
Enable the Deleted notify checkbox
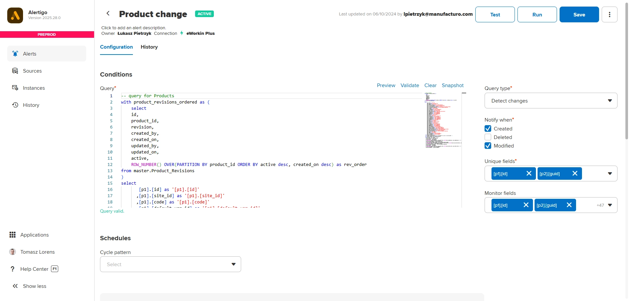(x=488, y=137)
